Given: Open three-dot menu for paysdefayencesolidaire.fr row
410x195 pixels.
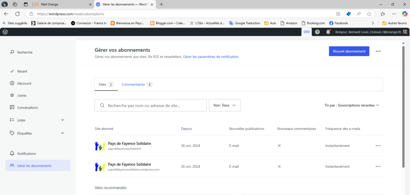Looking at the screenshot, I should click(378, 146).
